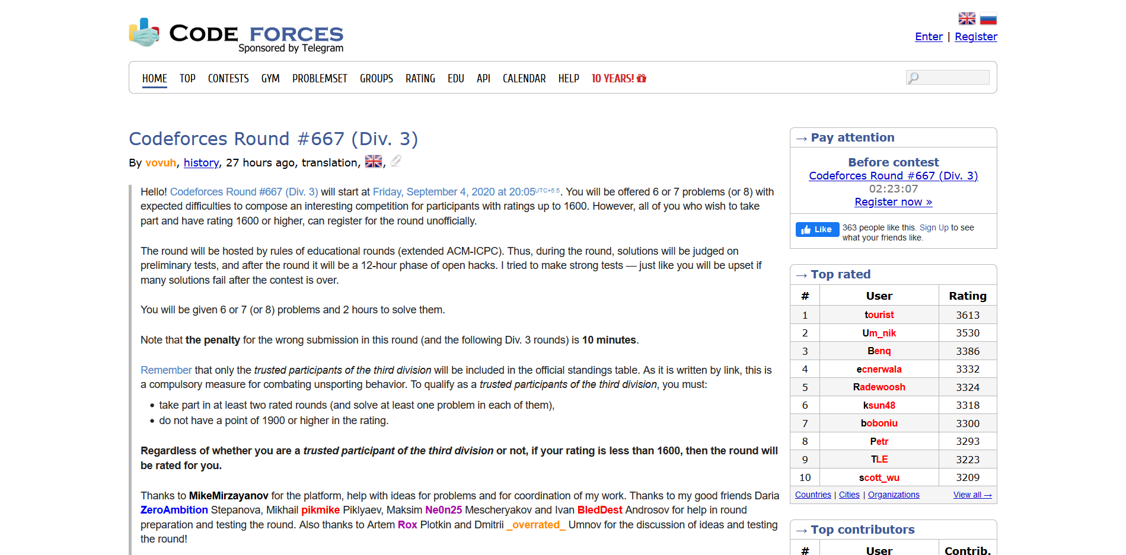Open the RATING menu item

(x=420, y=78)
